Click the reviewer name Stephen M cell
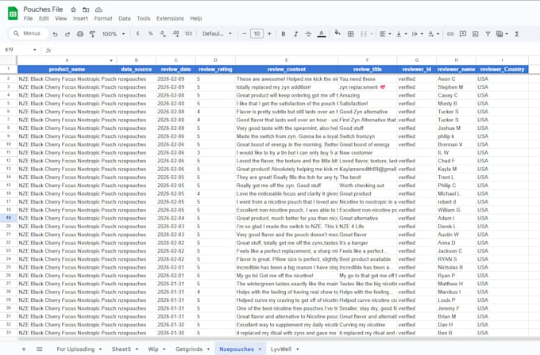Image resolution: width=540 pixels, height=355 pixels. click(456, 87)
